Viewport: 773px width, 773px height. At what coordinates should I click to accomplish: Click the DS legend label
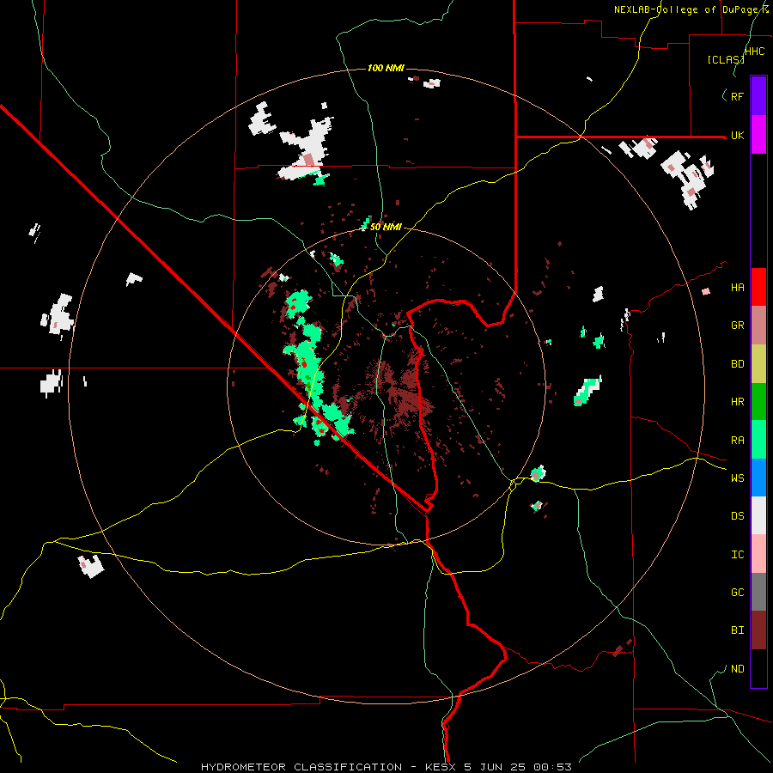[737, 515]
